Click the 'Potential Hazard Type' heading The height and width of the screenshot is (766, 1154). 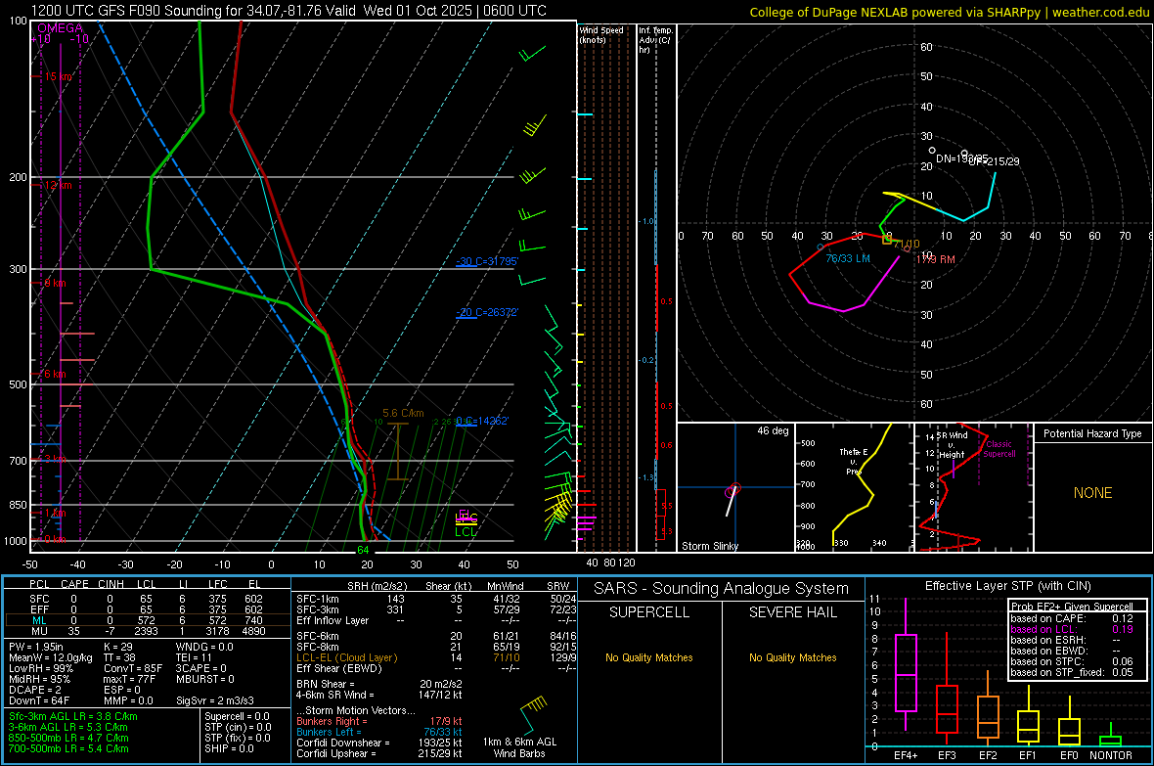(x=1092, y=433)
